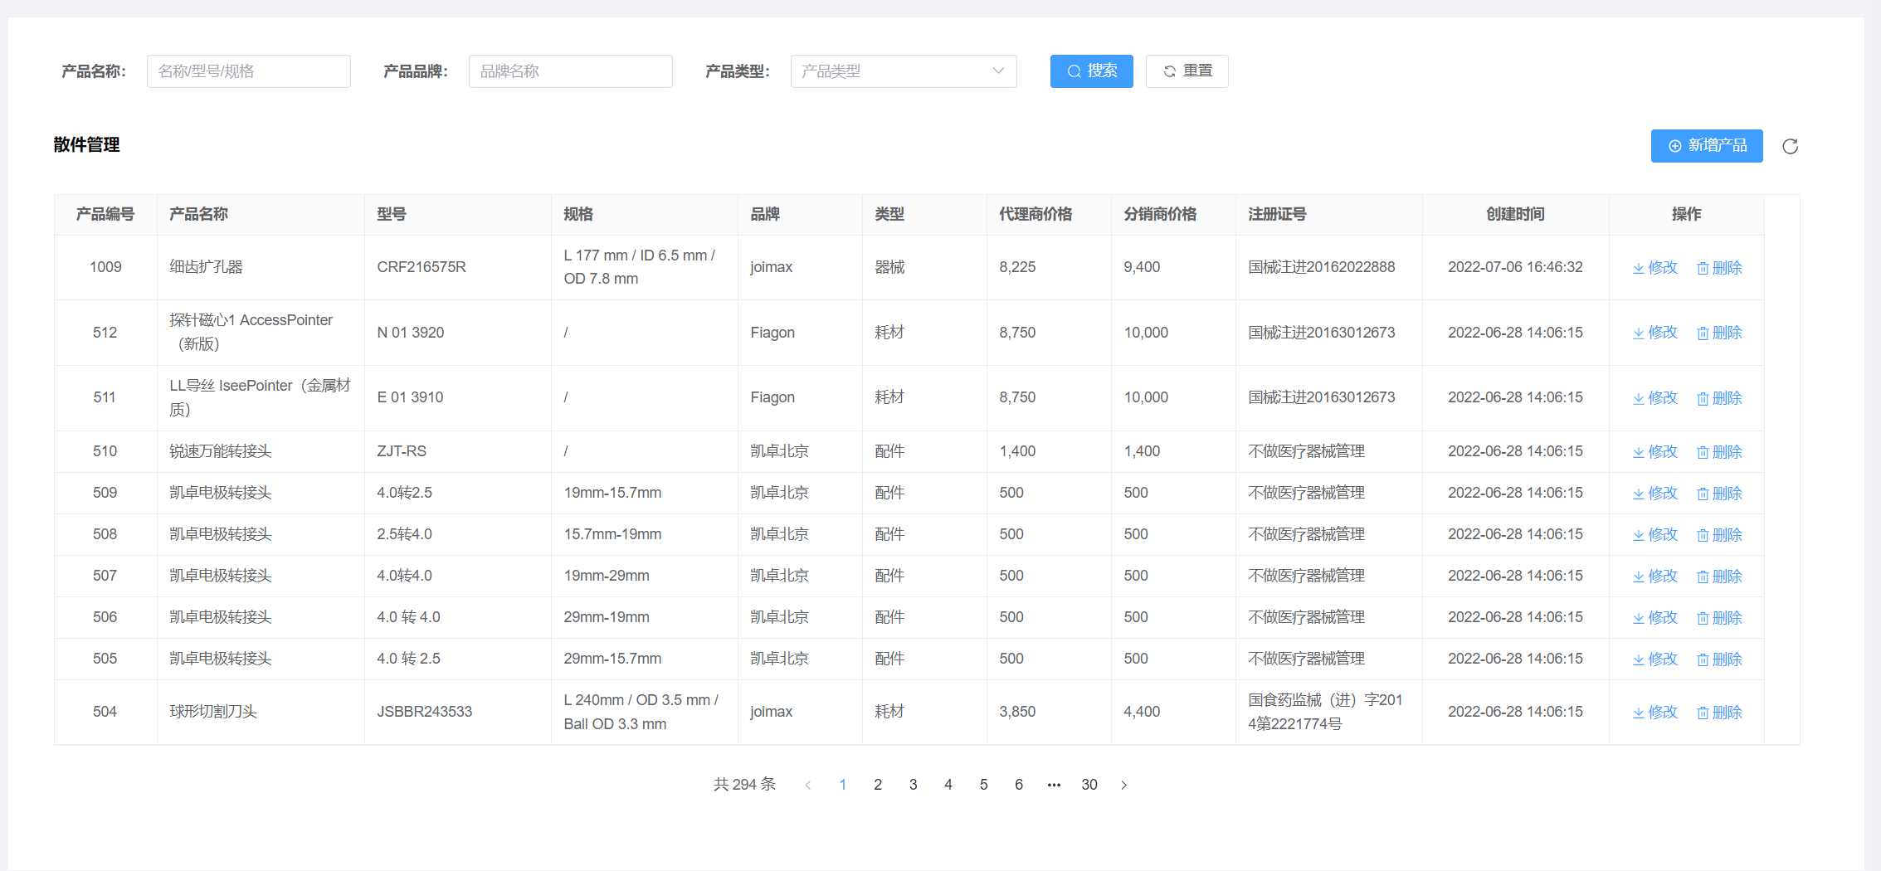Go to page 4
The height and width of the screenshot is (871, 1881).
(x=948, y=785)
